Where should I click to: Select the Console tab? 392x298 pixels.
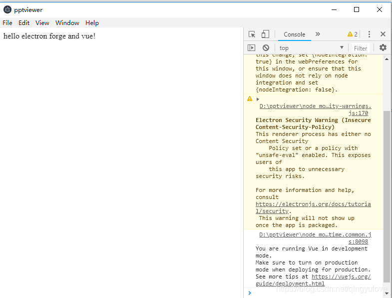pos(294,34)
